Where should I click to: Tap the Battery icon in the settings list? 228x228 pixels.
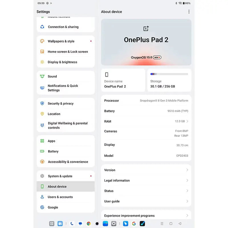click(42, 151)
